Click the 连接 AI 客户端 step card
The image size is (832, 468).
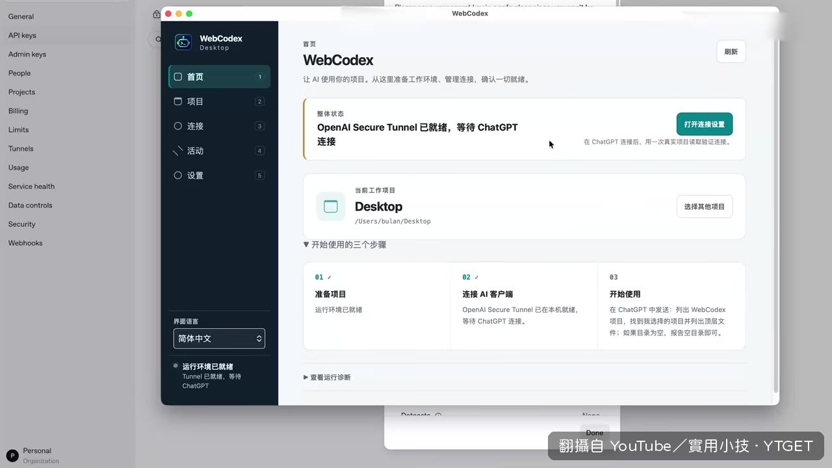pos(524,306)
